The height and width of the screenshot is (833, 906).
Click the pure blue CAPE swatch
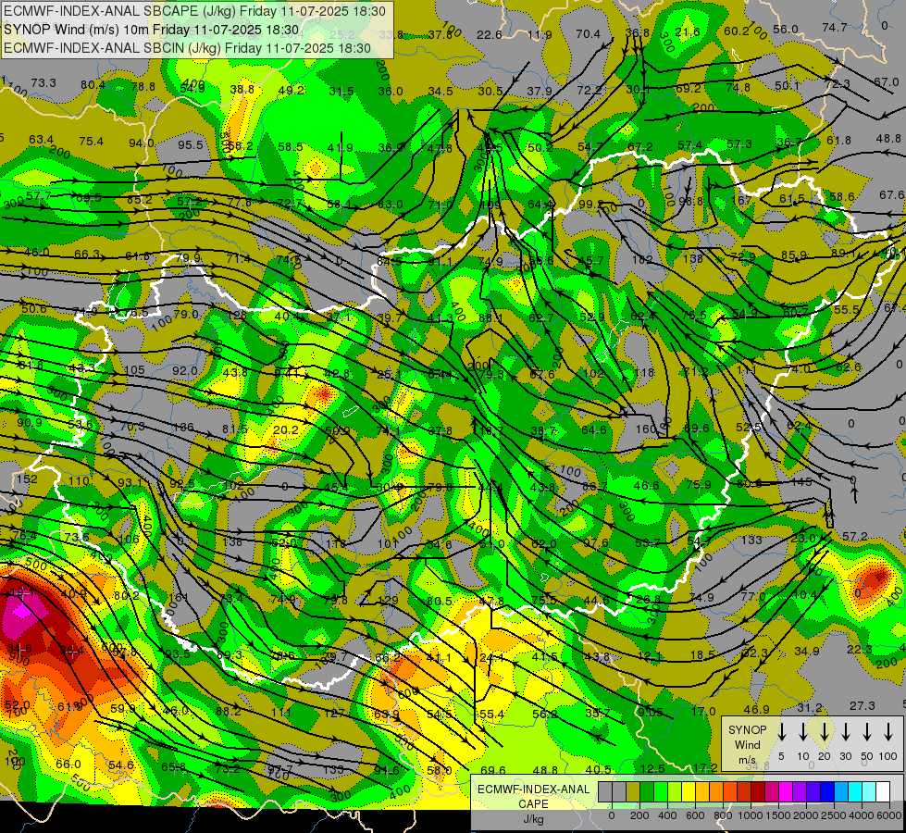tap(826, 791)
